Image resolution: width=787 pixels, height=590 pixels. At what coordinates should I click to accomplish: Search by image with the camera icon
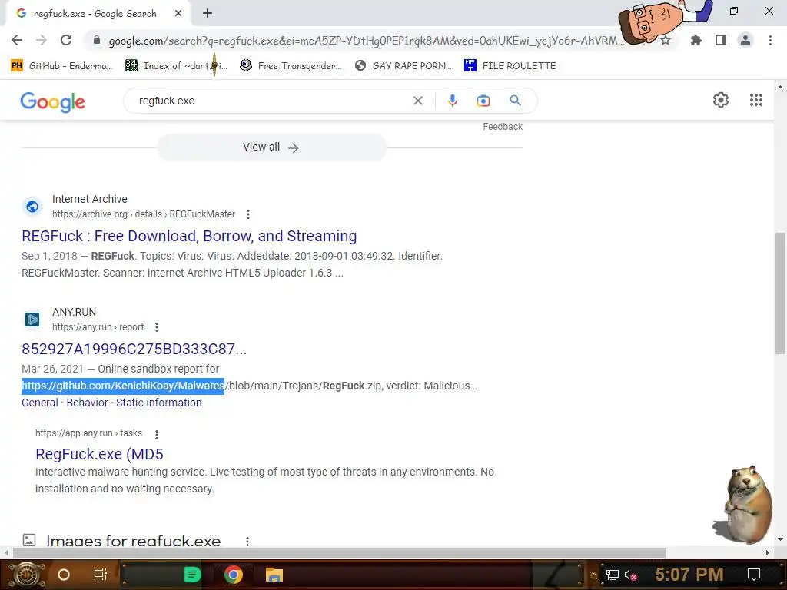(x=483, y=101)
